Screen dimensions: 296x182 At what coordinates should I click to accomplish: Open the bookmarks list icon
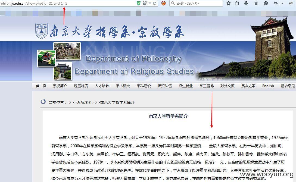pos(237,3)
